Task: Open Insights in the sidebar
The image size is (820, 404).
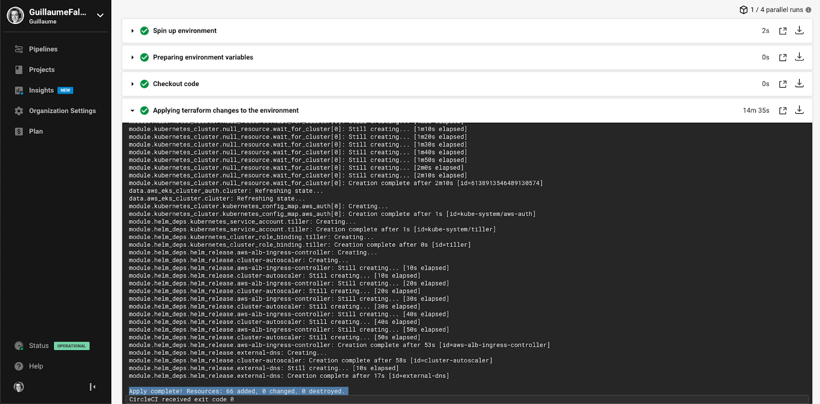Action: [x=41, y=90]
